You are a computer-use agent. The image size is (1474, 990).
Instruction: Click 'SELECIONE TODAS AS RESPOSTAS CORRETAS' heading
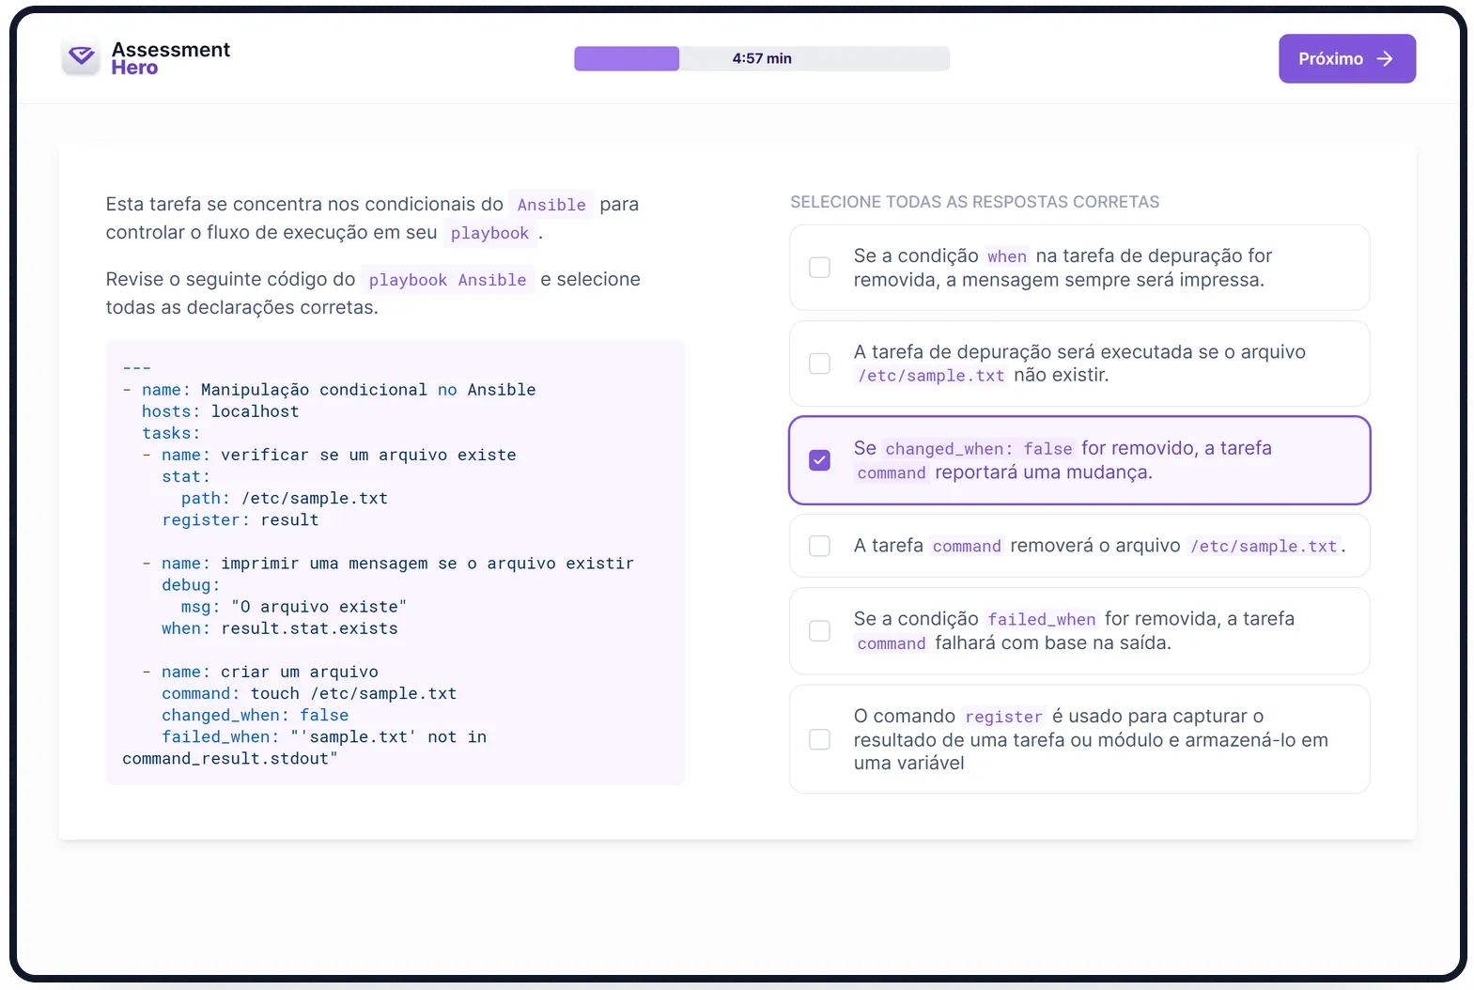click(974, 202)
